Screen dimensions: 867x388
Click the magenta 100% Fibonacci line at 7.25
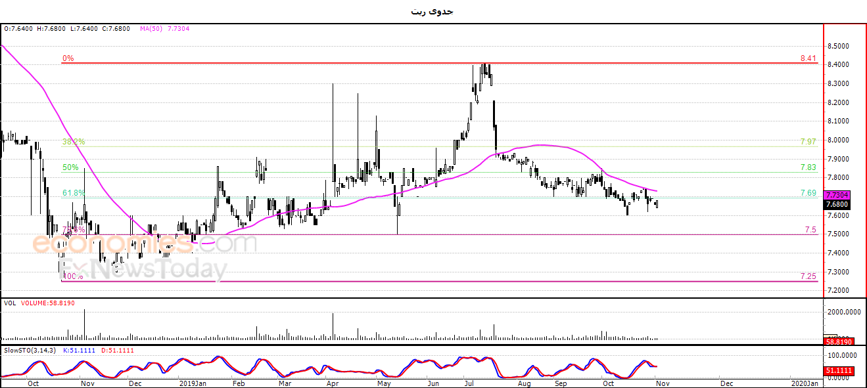tap(440, 281)
